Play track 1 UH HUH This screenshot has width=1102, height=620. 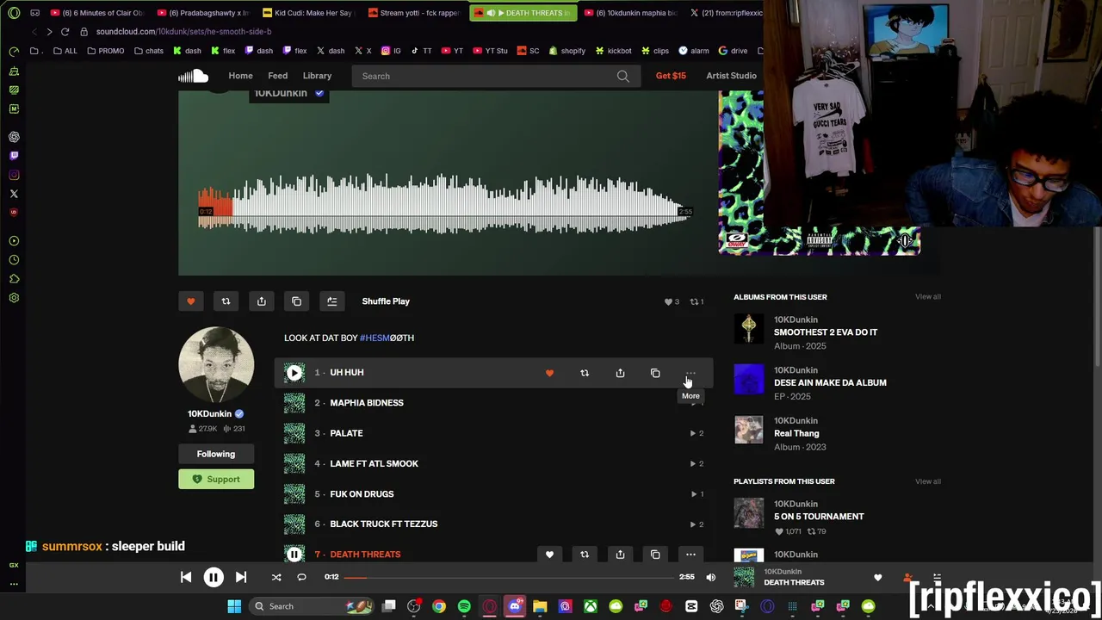pyautogui.click(x=294, y=373)
